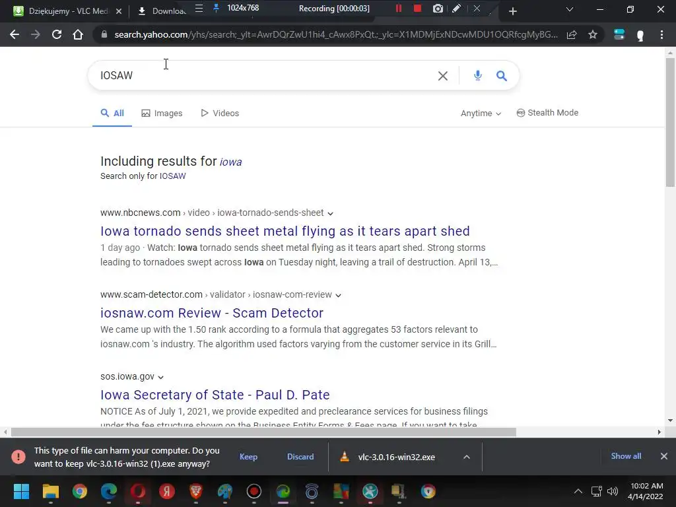Open Iowa Secretary of State result
This screenshot has height=507, width=676.
(215, 395)
